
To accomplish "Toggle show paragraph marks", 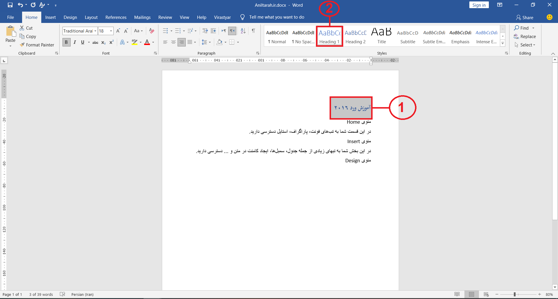I will (x=253, y=31).
